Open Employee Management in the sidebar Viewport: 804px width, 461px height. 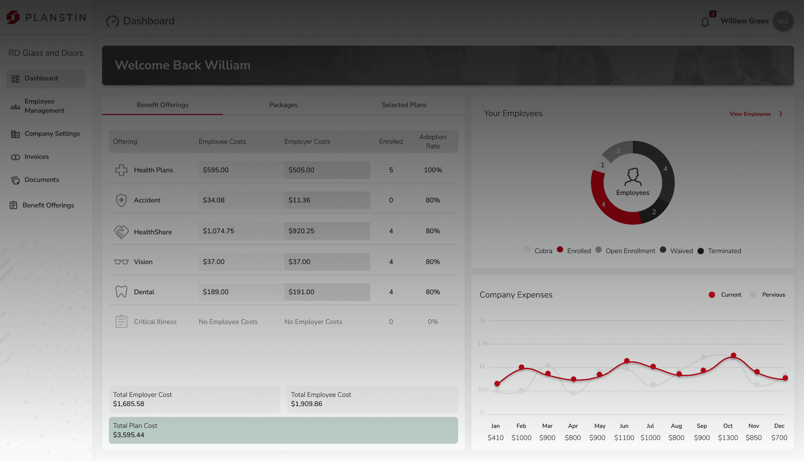coord(46,106)
